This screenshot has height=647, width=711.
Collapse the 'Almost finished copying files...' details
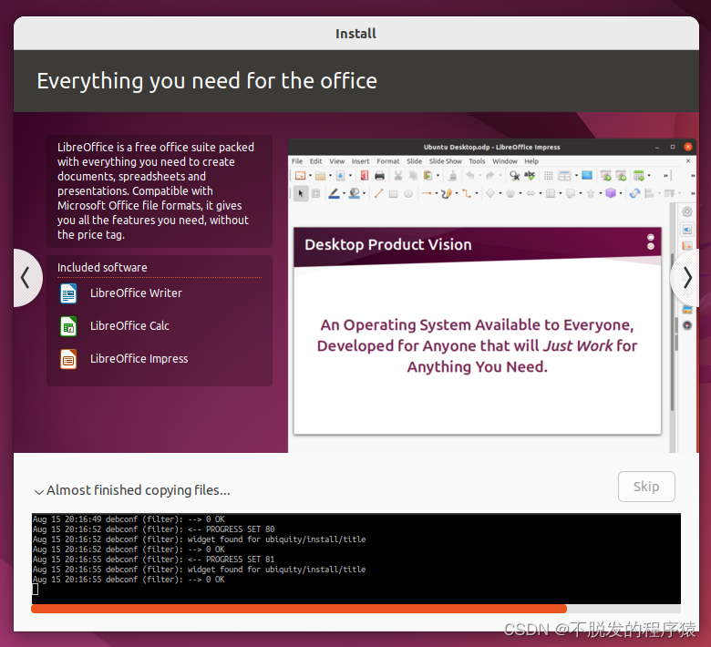(39, 491)
